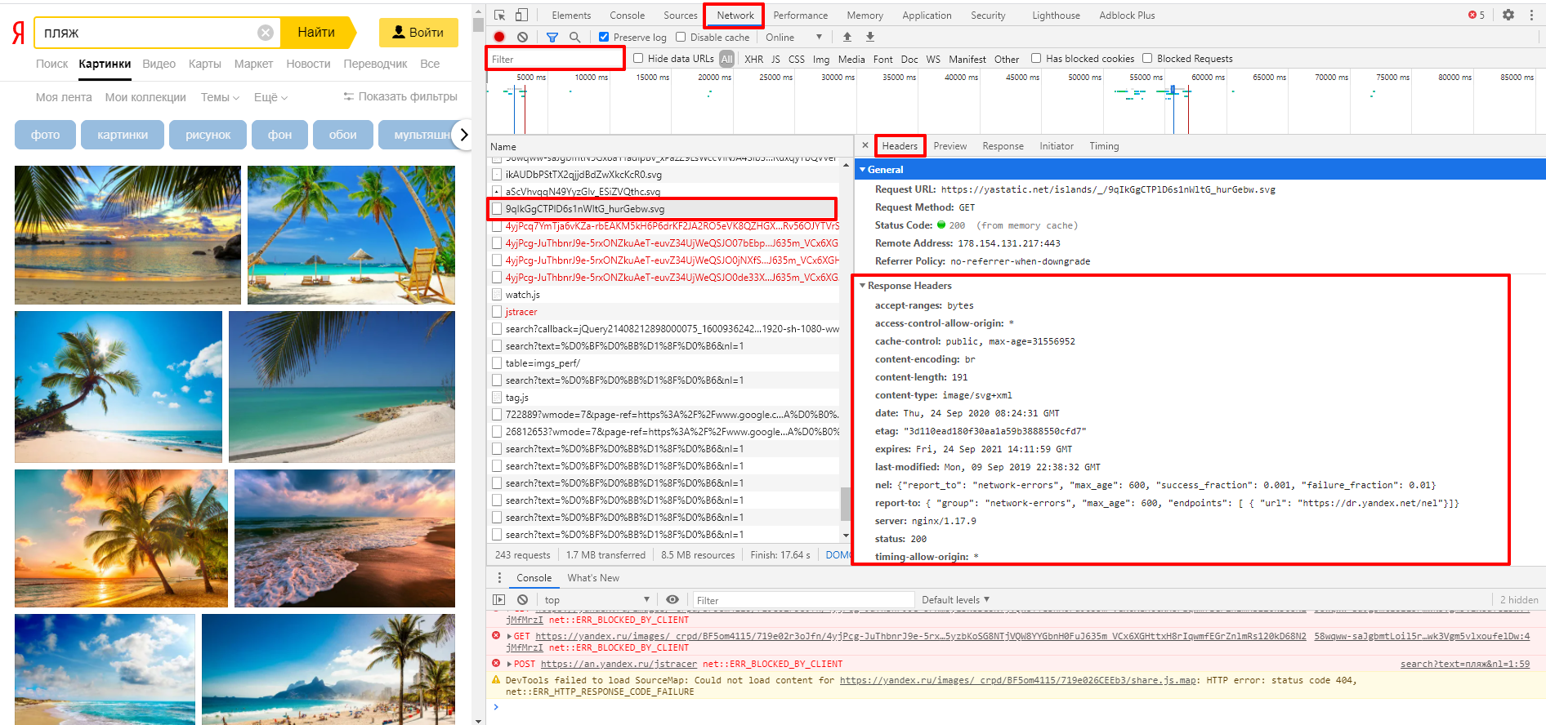Viewport: 1546px width, 725px height.
Task: Open network search with magnifier icon
Action: 574,37
